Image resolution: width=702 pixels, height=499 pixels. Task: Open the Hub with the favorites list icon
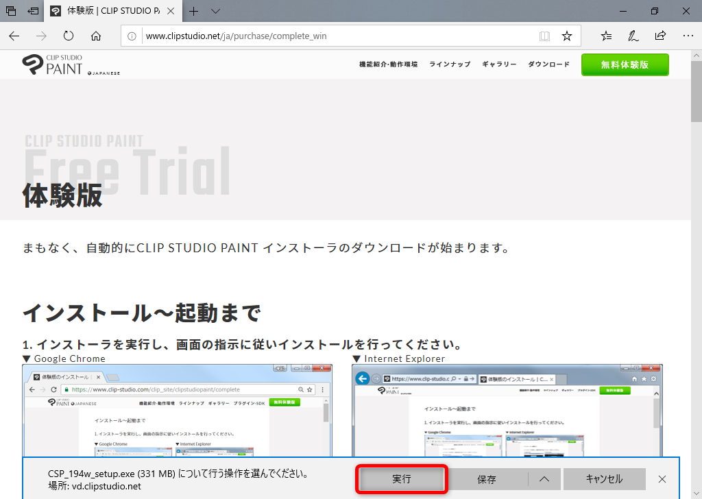coord(606,36)
